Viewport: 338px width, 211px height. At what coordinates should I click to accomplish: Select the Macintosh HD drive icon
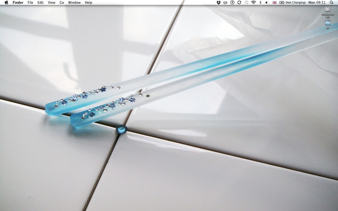(x=328, y=10)
